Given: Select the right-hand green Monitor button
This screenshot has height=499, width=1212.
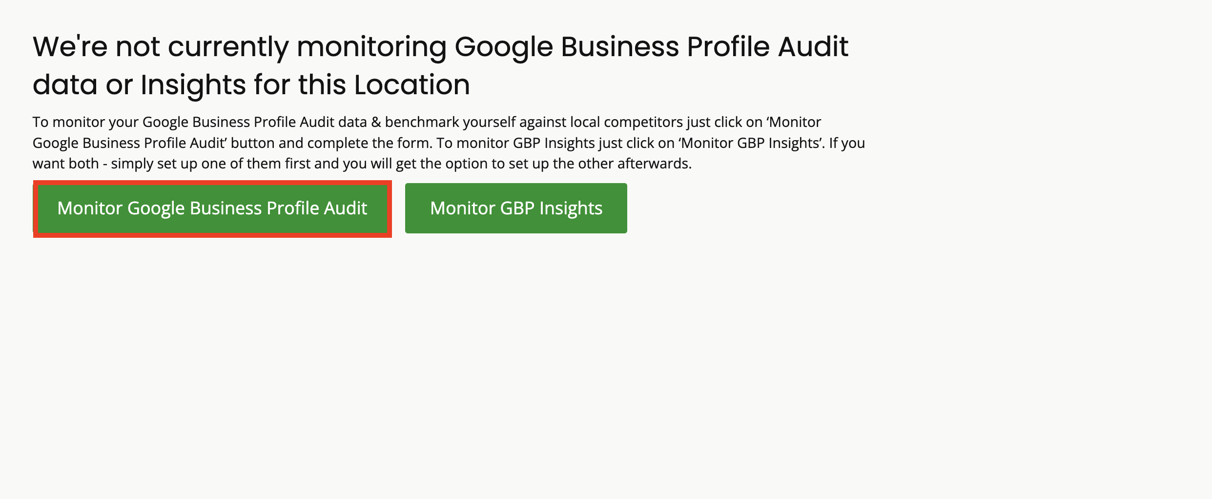Looking at the screenshot, I should [516, 208].
